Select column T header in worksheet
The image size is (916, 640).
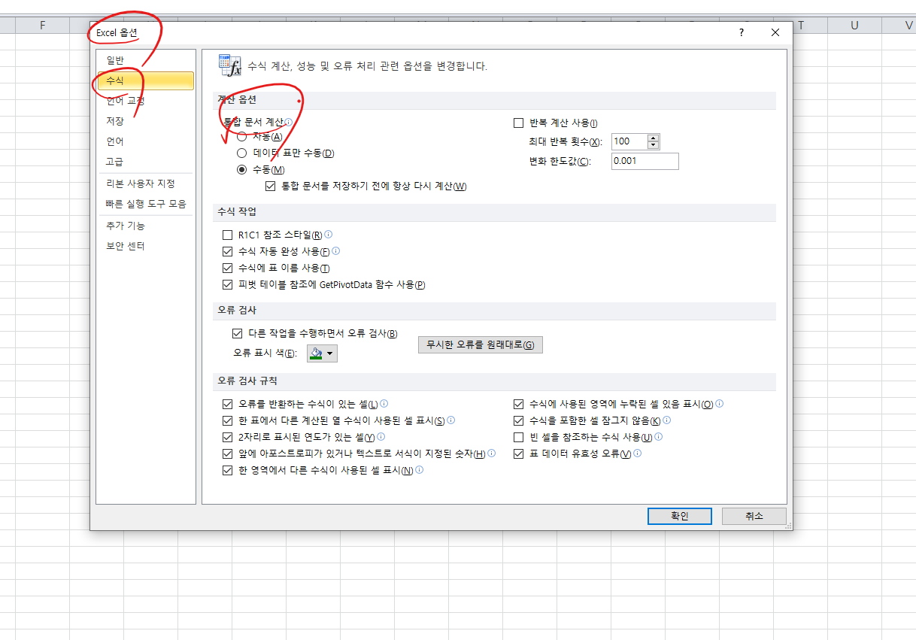[x=801, y=26]
